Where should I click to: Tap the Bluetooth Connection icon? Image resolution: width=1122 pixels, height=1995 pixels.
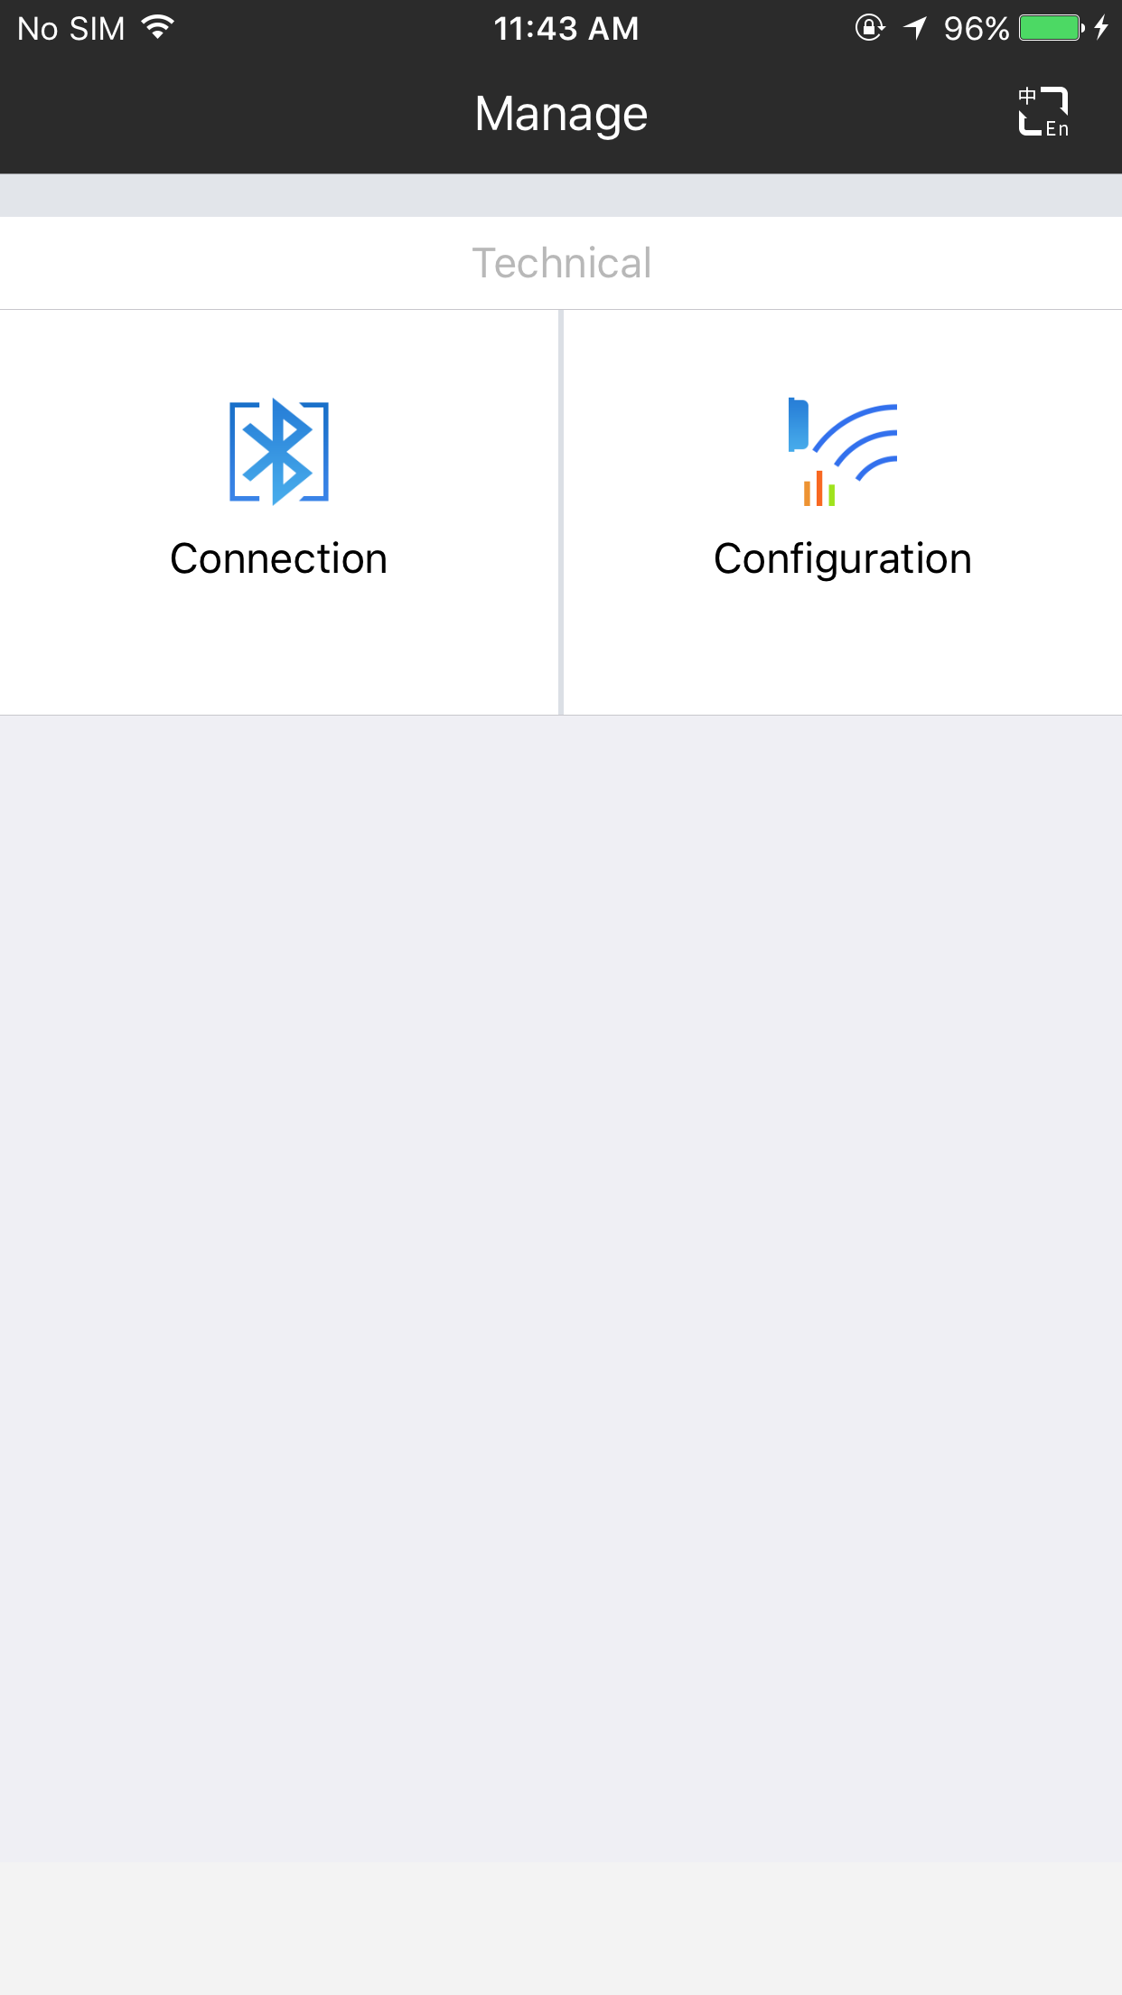tap(279, 451)
